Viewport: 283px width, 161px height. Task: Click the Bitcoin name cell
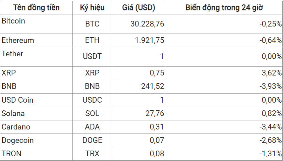pyautogui.click(x=13, y=21)
